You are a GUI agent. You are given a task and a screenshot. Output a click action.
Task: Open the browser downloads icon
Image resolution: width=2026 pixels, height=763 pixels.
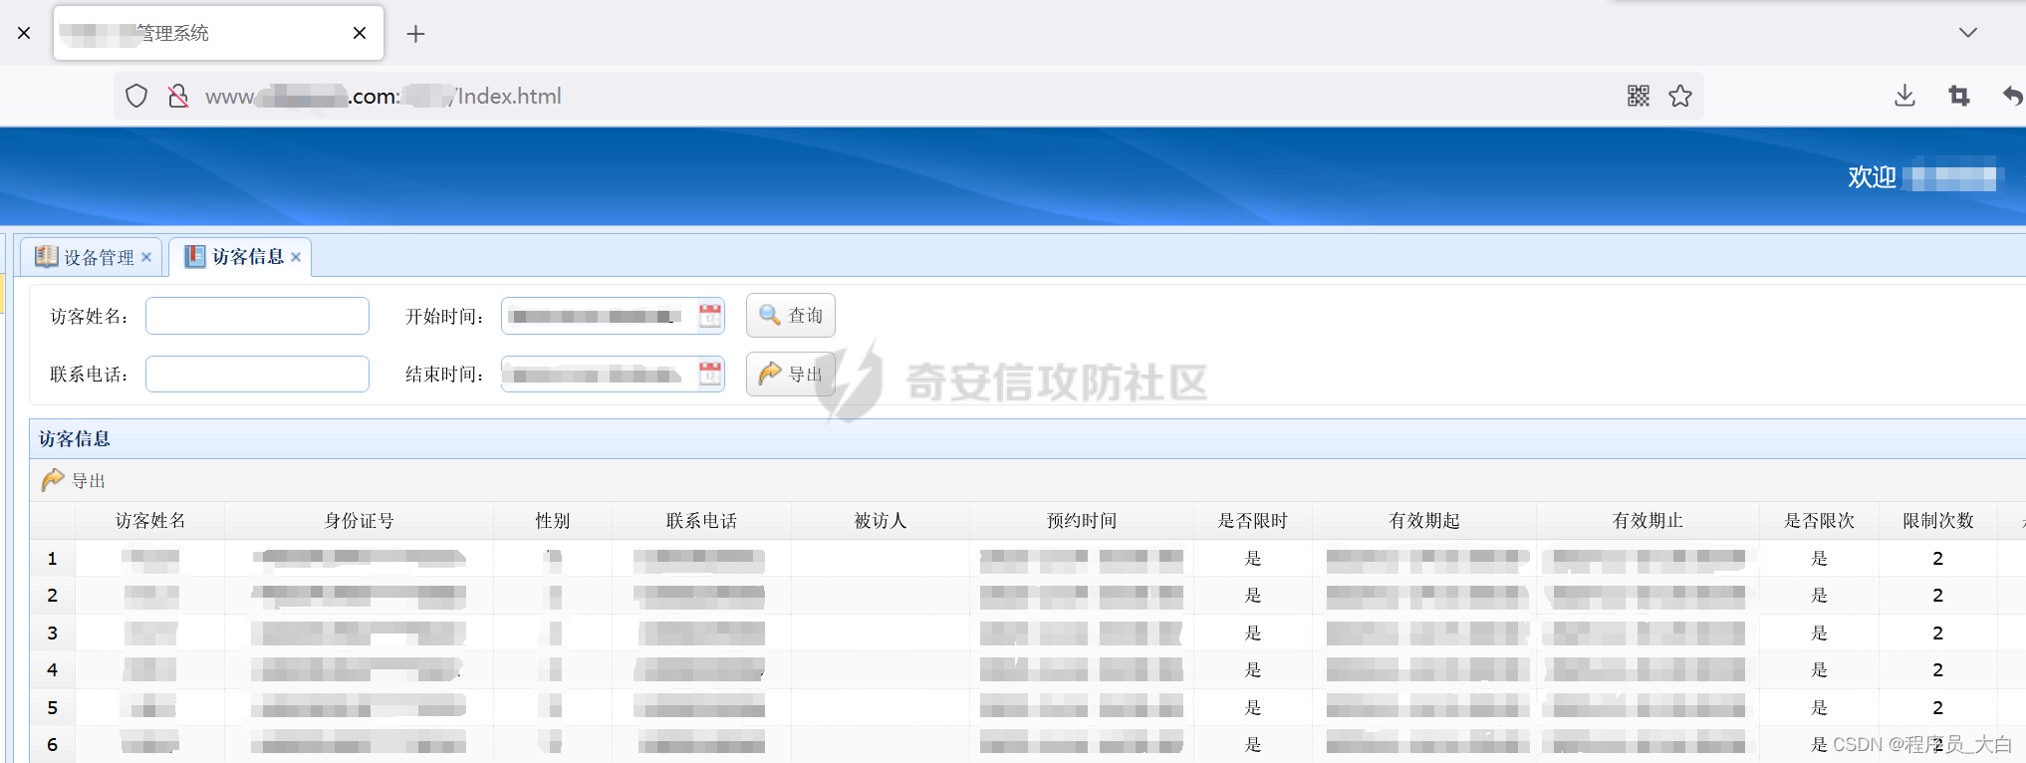[1904, 96]
